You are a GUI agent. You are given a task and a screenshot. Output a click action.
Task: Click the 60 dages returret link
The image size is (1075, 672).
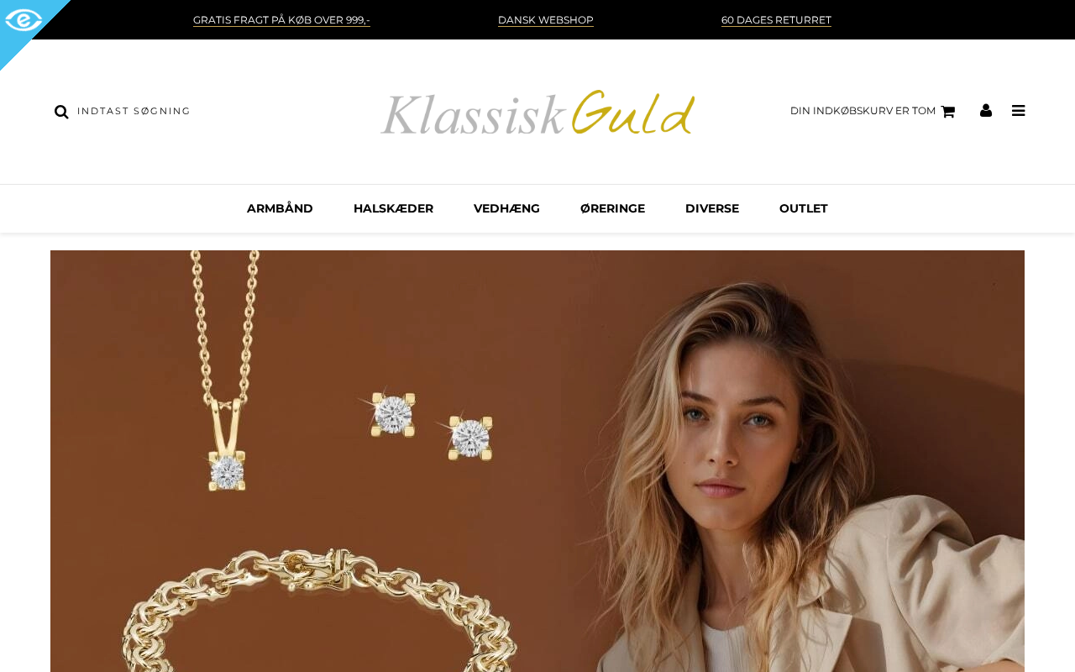776,20
